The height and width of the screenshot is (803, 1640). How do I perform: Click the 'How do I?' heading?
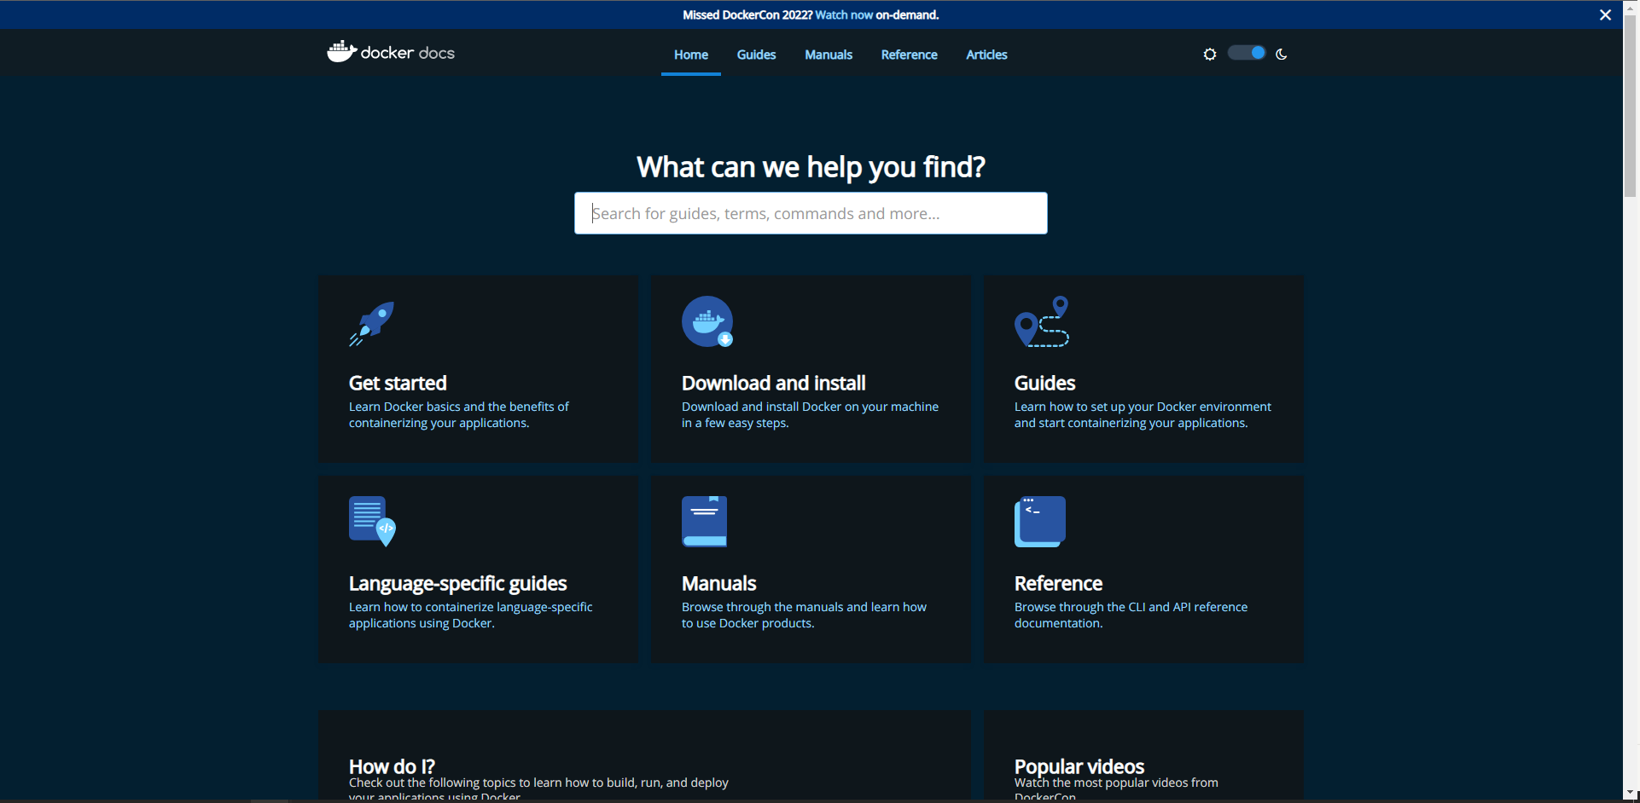click(392, 766)
